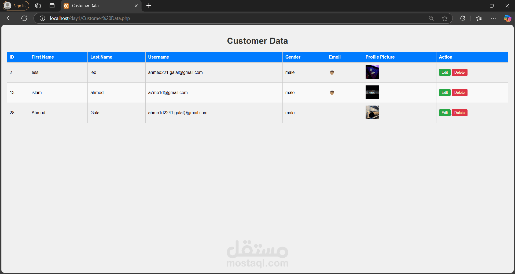Viewport: 515px width, 274px height.
Task: Click the zoom magnifier icon in address bar
Action: click(x=431, y=18)
